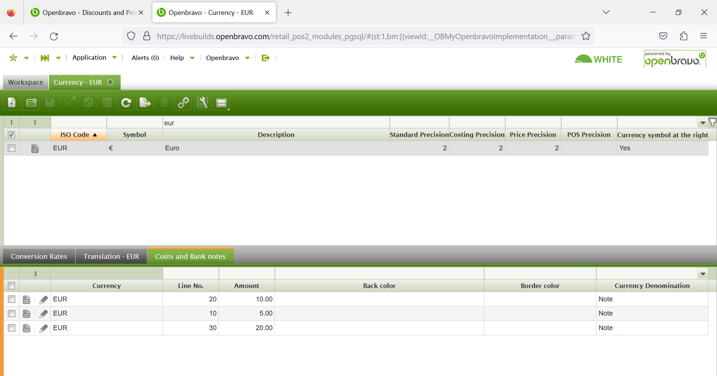
Task: Click the new record in grid icon
Action: click(x=31, y=103)
